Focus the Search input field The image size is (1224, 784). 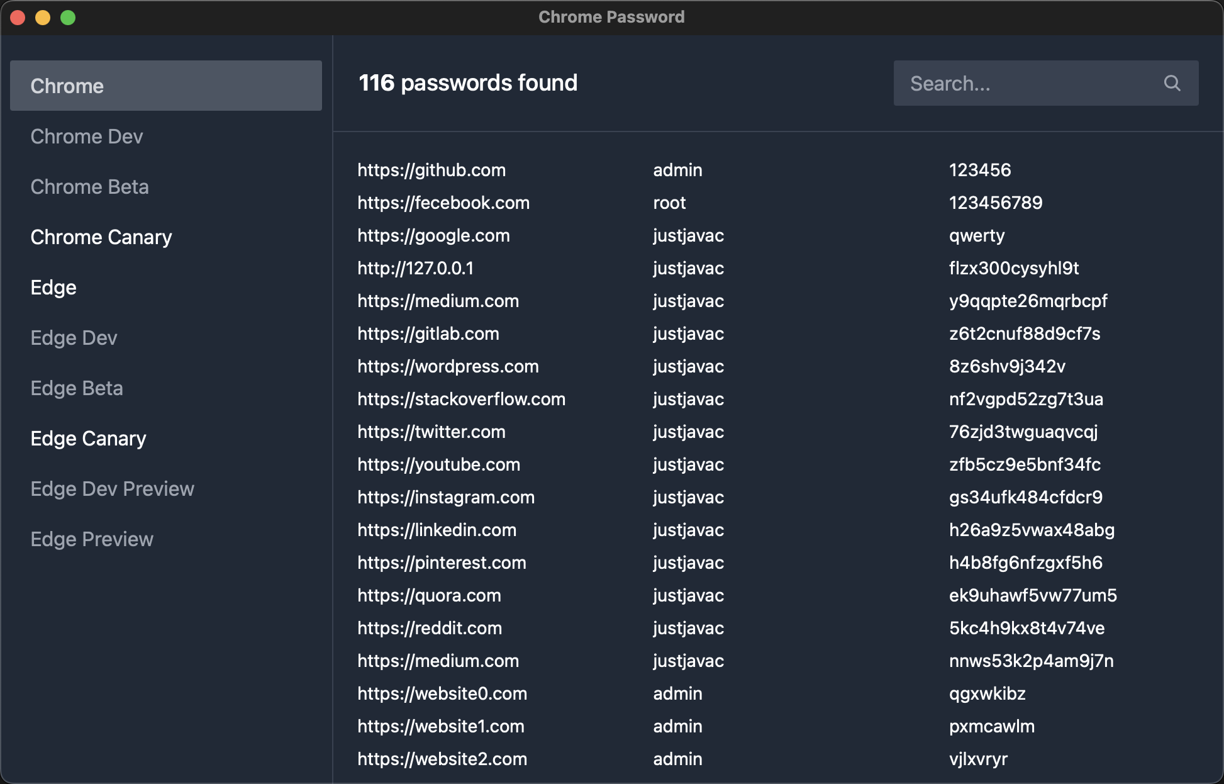[1032, 83]
